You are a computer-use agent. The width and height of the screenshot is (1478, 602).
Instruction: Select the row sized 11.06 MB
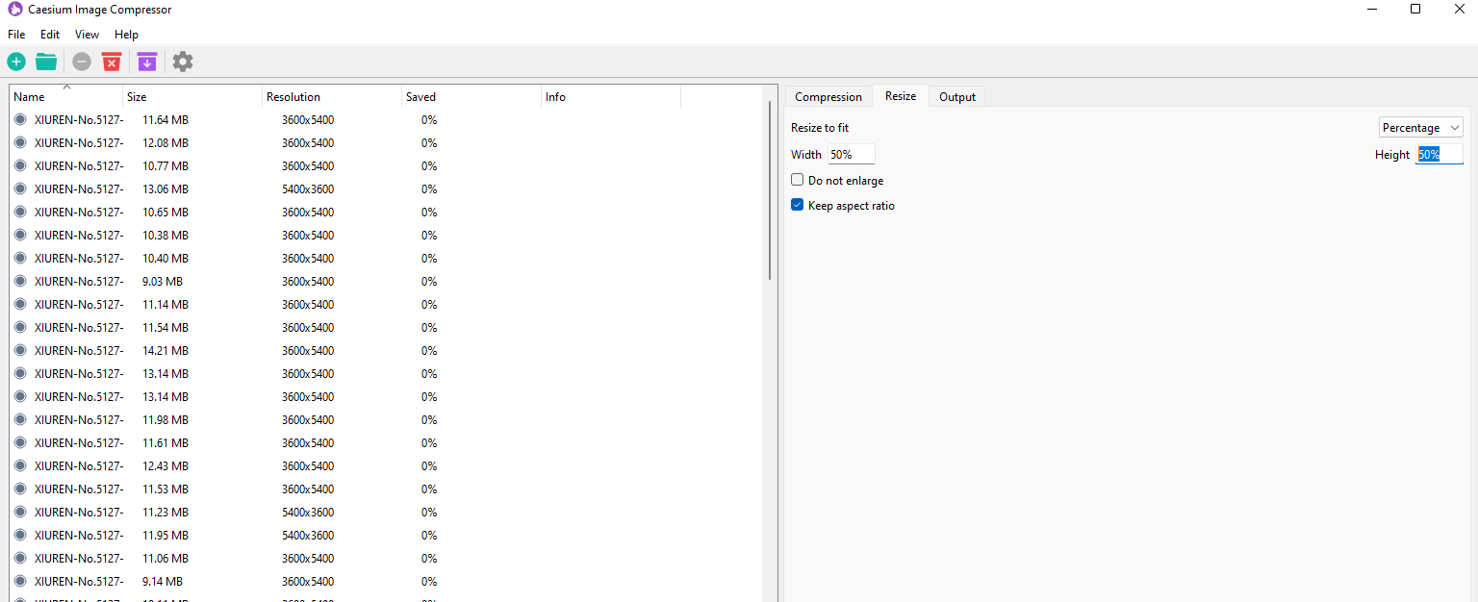click(385, 559)
